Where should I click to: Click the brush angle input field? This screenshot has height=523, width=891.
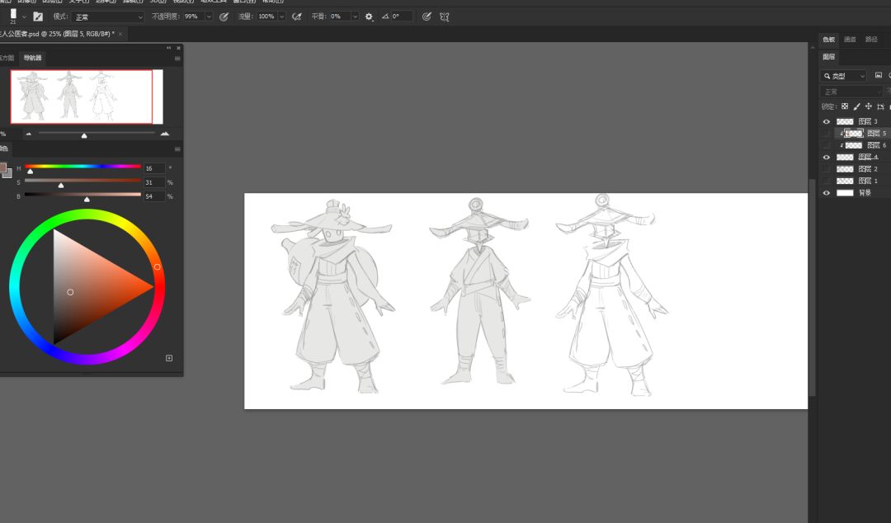click(x=401, y=16)
